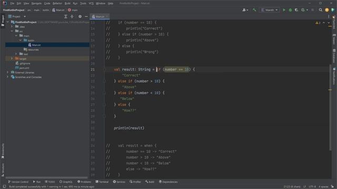
Task: Expand all in Project panel toolbar
Action: 66,16
